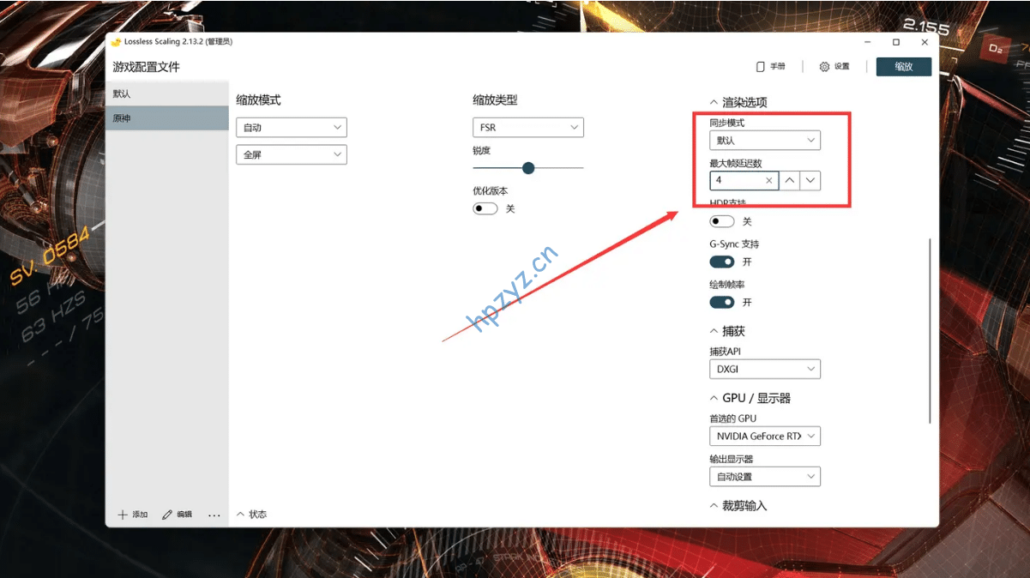
Task: Open the 全屏 dropdown
Action: (x=292, y=155)
